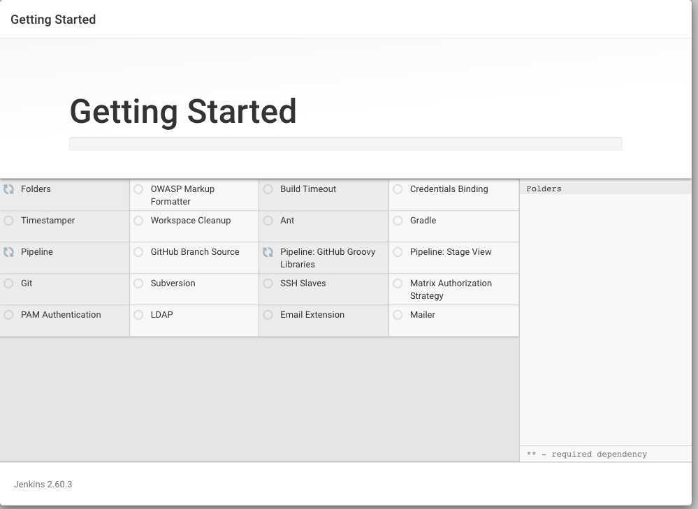Click the status circle beside Workspace Cleanup
The image size is (698, 509).
click(x=138, y=221)
